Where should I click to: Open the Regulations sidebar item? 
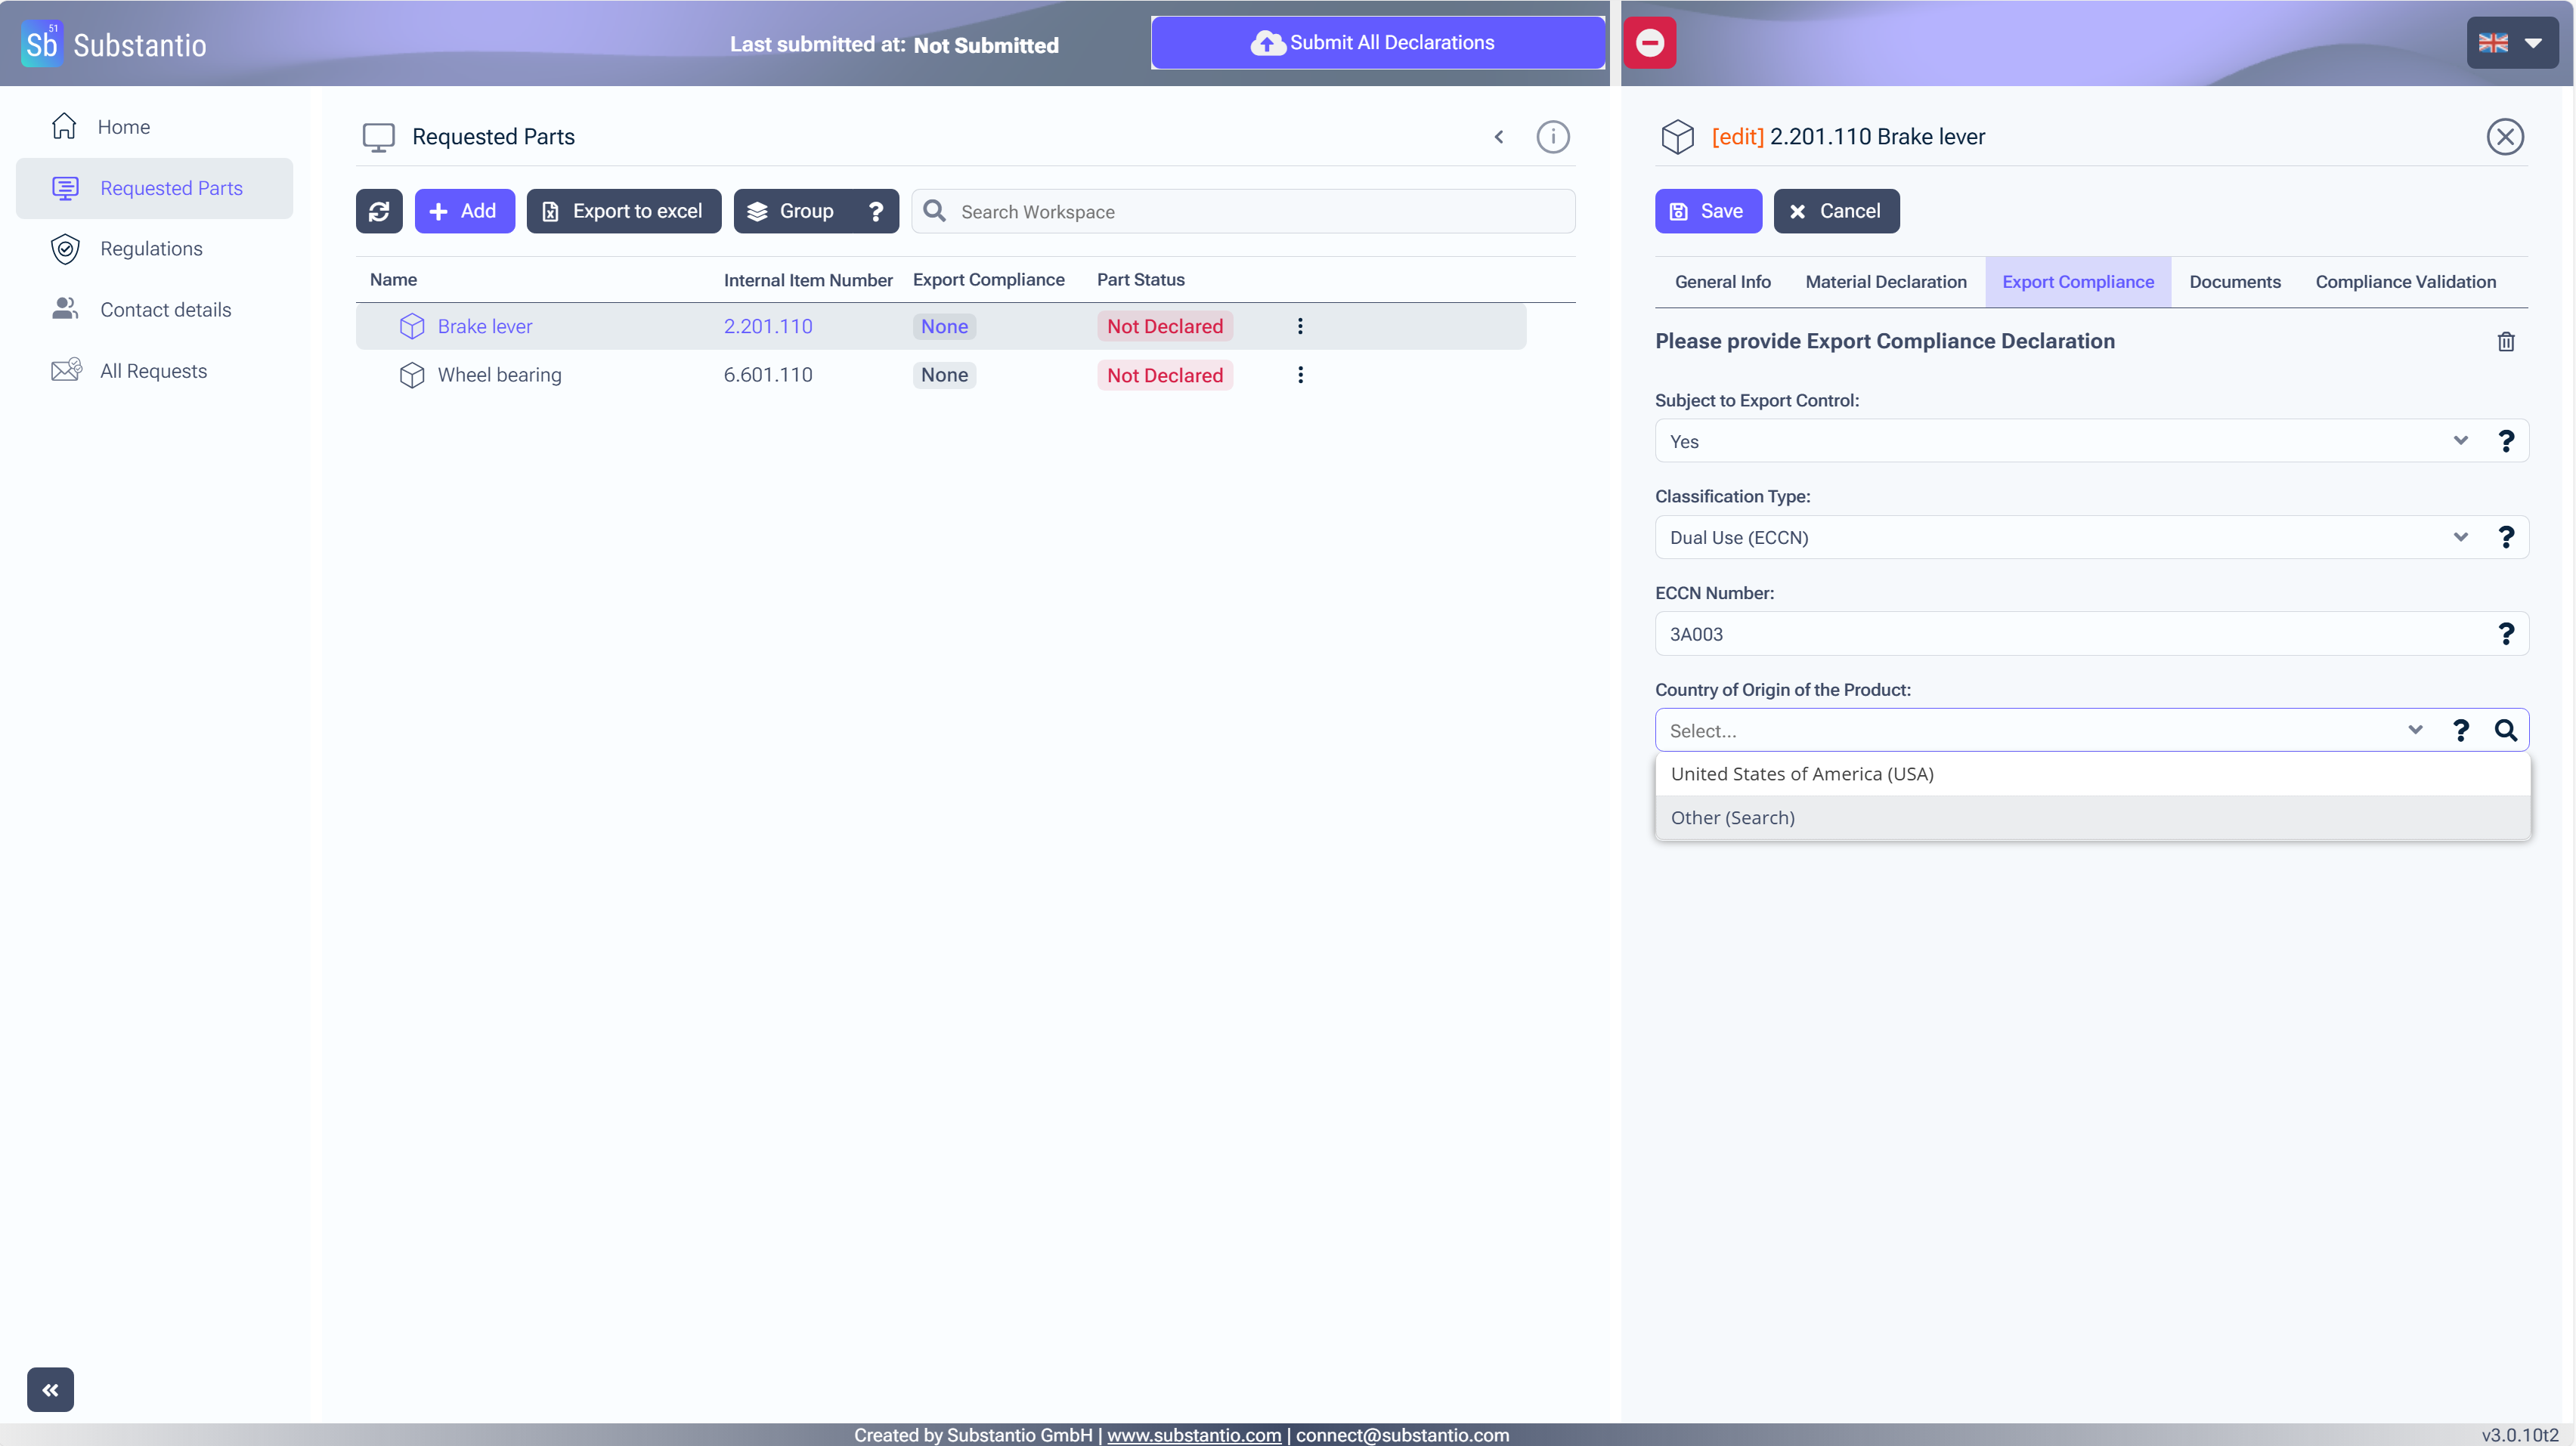click(x=151, y=249)
